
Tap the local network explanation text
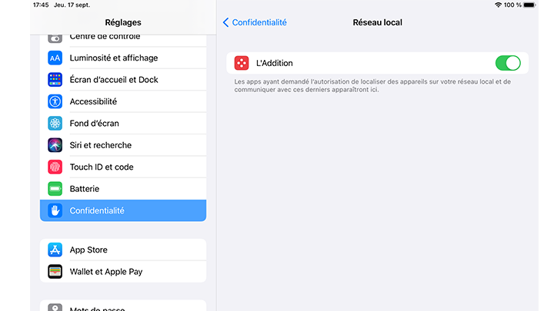coord(372,86)
